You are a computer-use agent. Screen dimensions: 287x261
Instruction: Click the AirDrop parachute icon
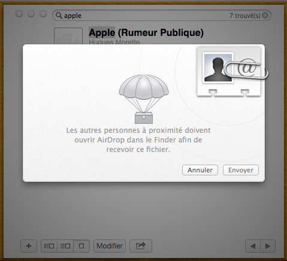pyautogui.click(x=144, y=99)
